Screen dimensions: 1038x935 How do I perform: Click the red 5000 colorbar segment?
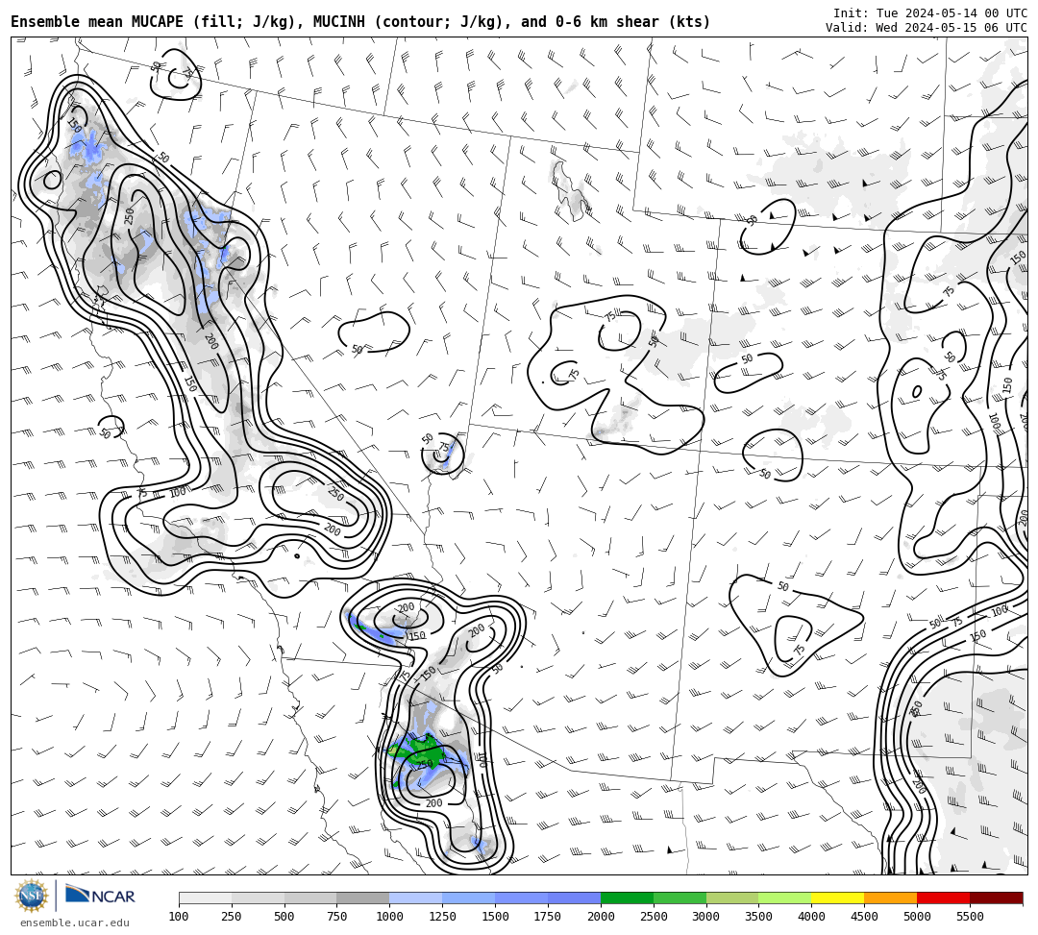pyautogui.click(x=944, y=898)
